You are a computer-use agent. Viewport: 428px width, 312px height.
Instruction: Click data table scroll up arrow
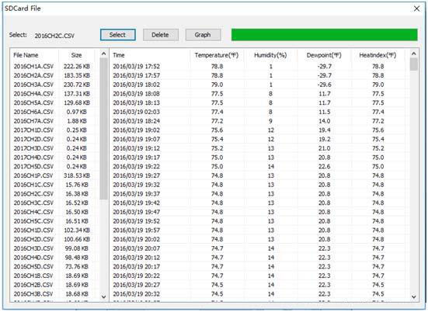[x=414, y=54]
